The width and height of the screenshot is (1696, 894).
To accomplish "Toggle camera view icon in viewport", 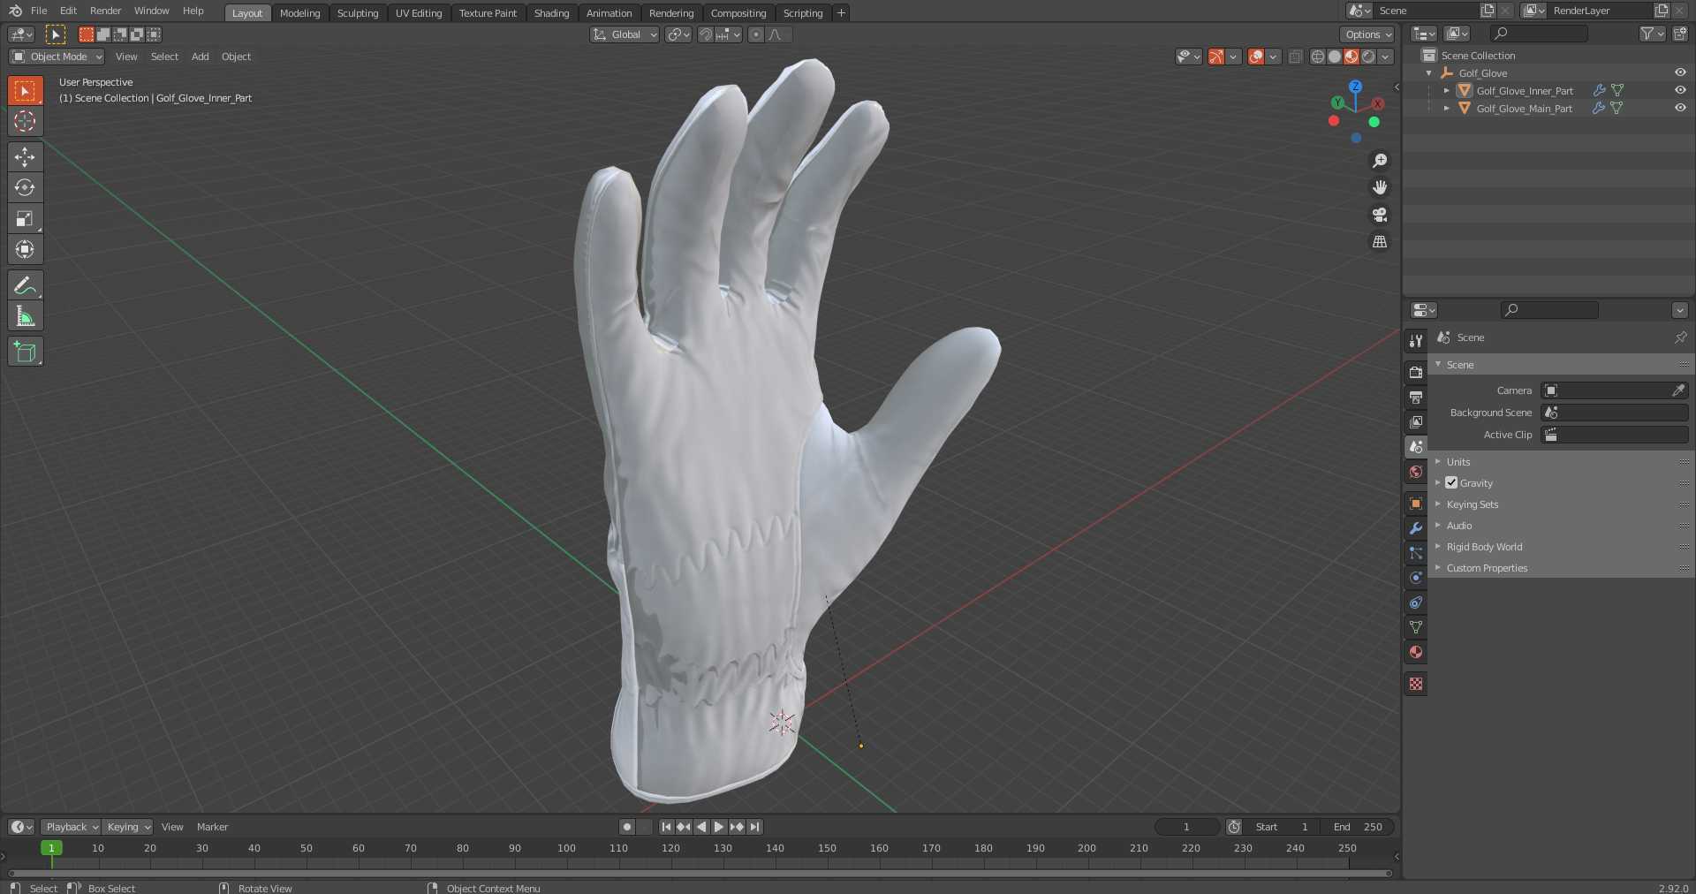I will coord(1379,215).
